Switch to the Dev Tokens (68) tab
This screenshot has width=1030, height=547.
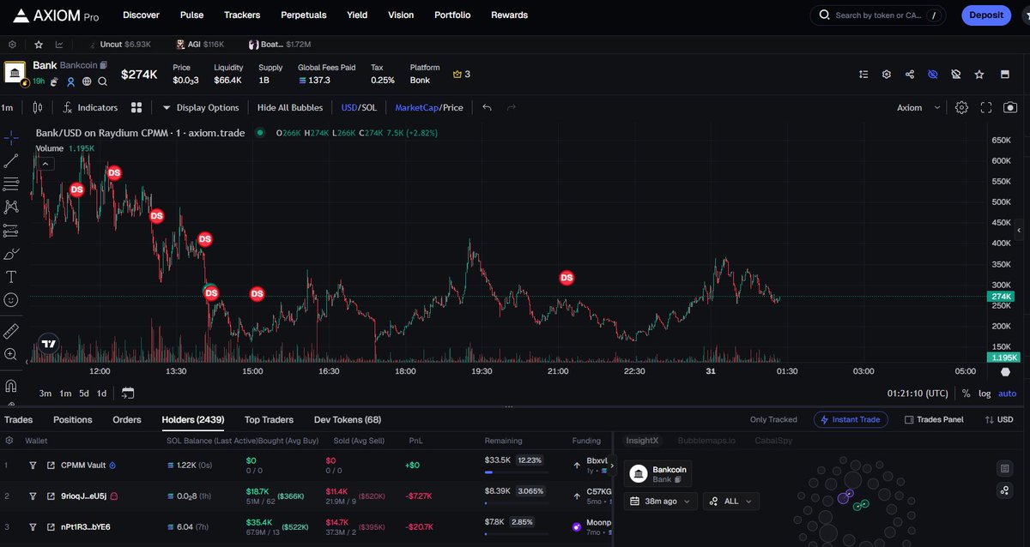coord(348,419)
